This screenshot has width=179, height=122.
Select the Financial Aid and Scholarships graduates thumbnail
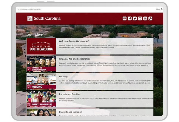pyautogui.click(x=41, y=64)
